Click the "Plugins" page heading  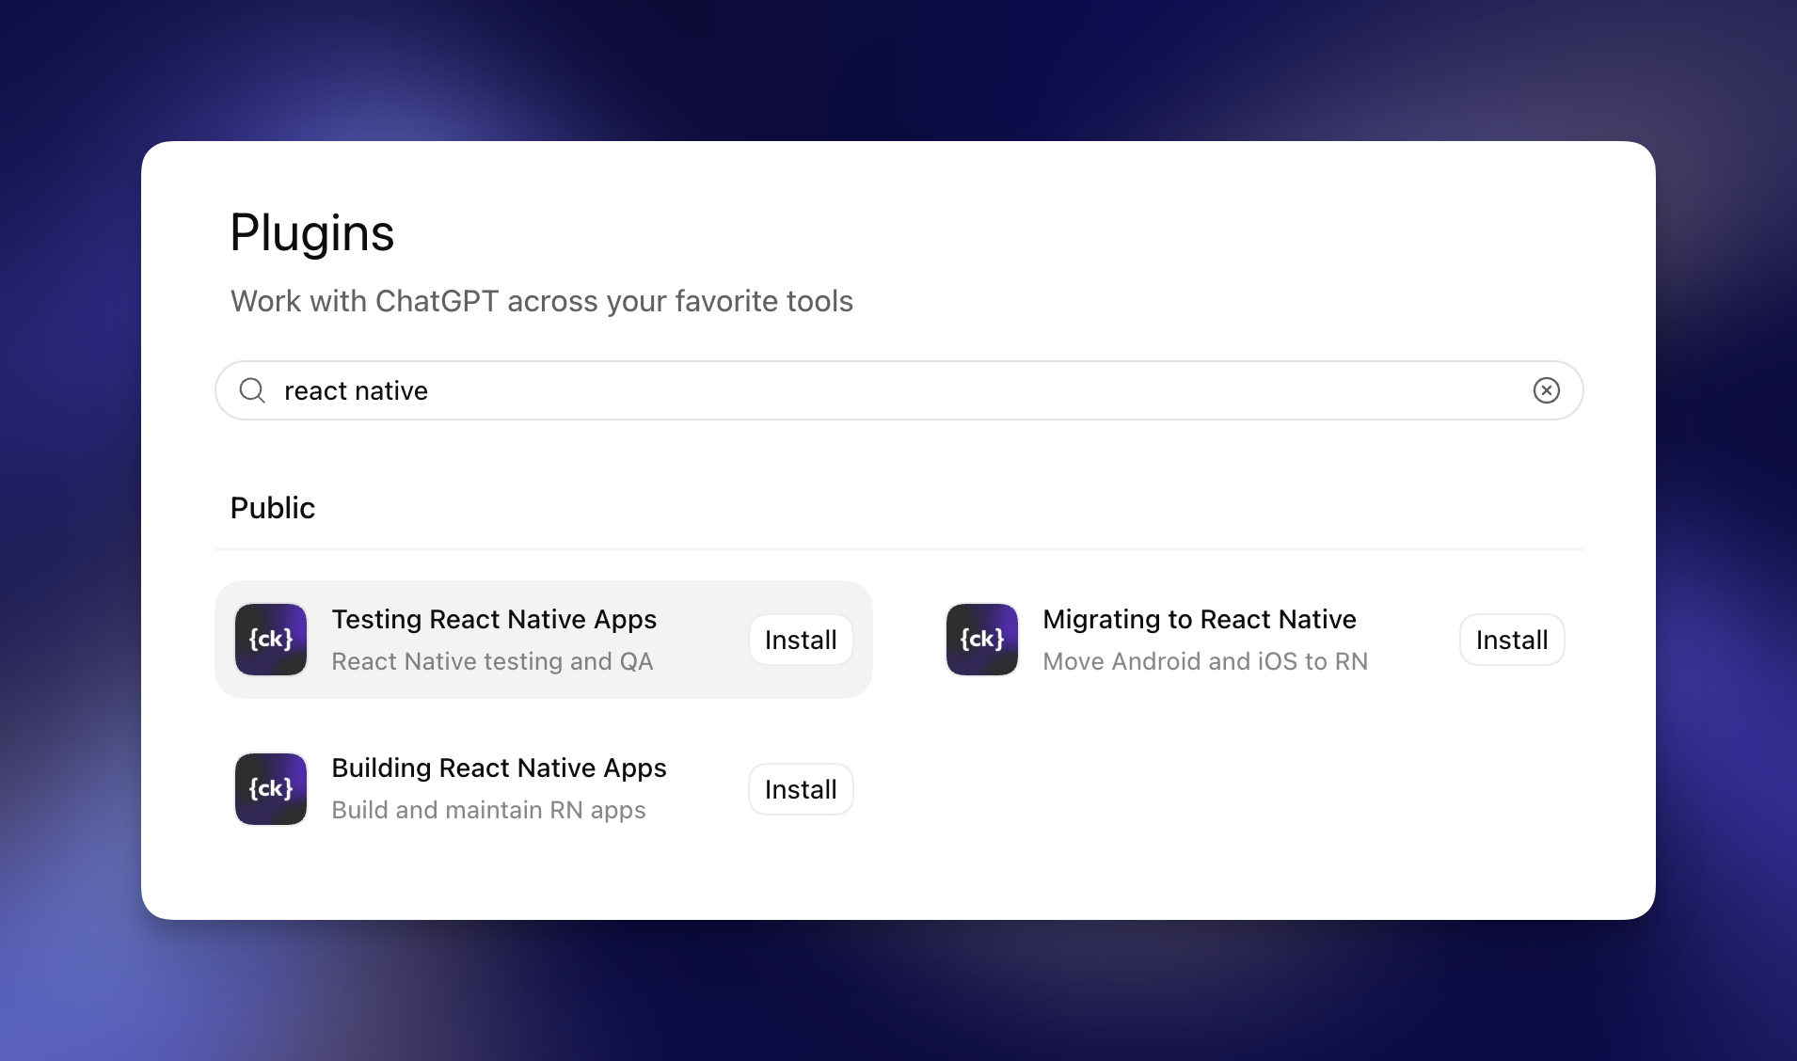point(312,233)
